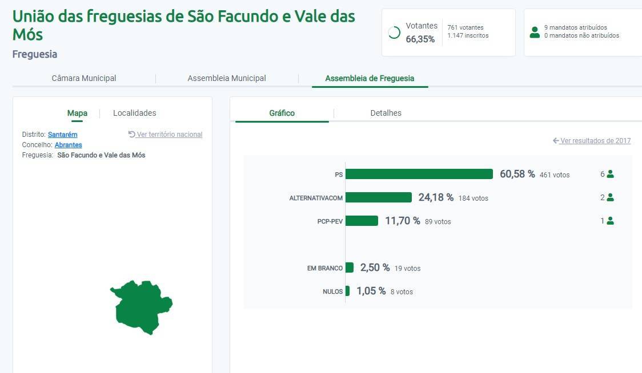642x373 pixels.
Task: Open the Detalhes tab
Action: click(386, 113)
